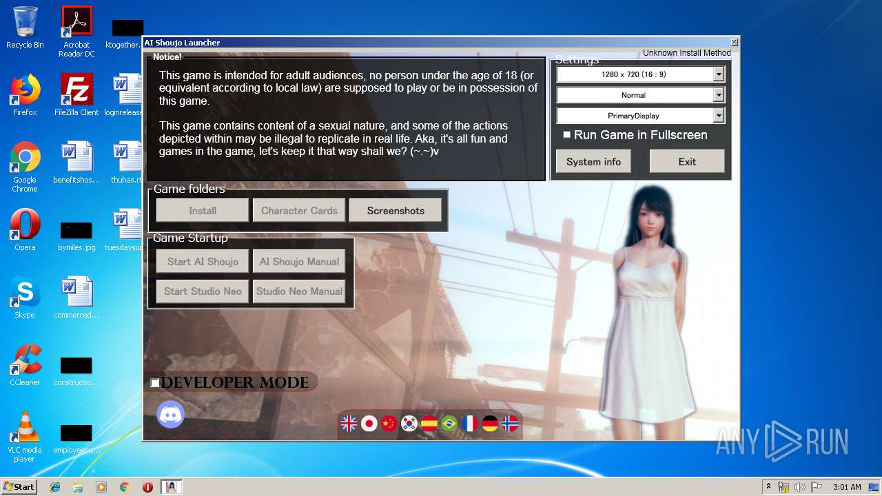This screenshot has width=882, height=496.
Task: Open the Discord link icon
Action: coord(170,414)
